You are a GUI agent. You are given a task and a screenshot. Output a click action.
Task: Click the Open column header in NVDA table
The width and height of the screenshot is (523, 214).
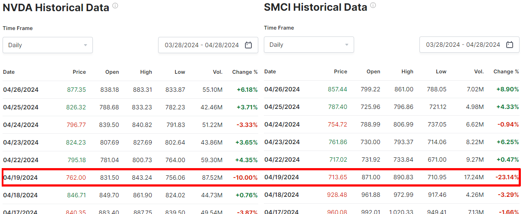112,72
